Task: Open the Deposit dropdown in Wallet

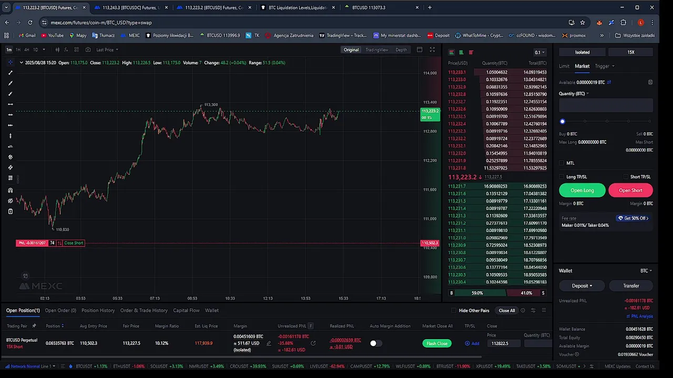Action: click(582, 286)
